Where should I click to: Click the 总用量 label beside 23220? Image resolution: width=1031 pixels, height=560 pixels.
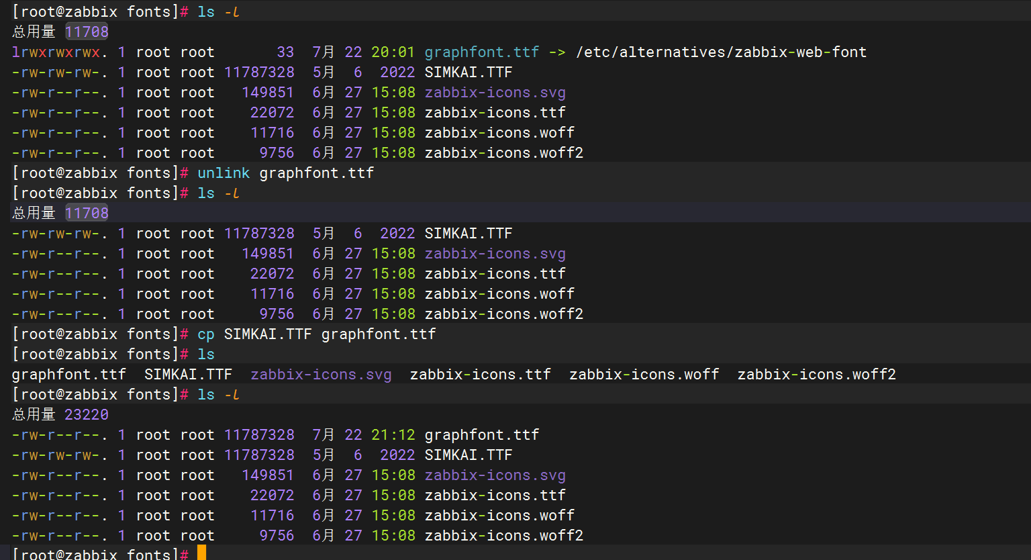point(34,415)
